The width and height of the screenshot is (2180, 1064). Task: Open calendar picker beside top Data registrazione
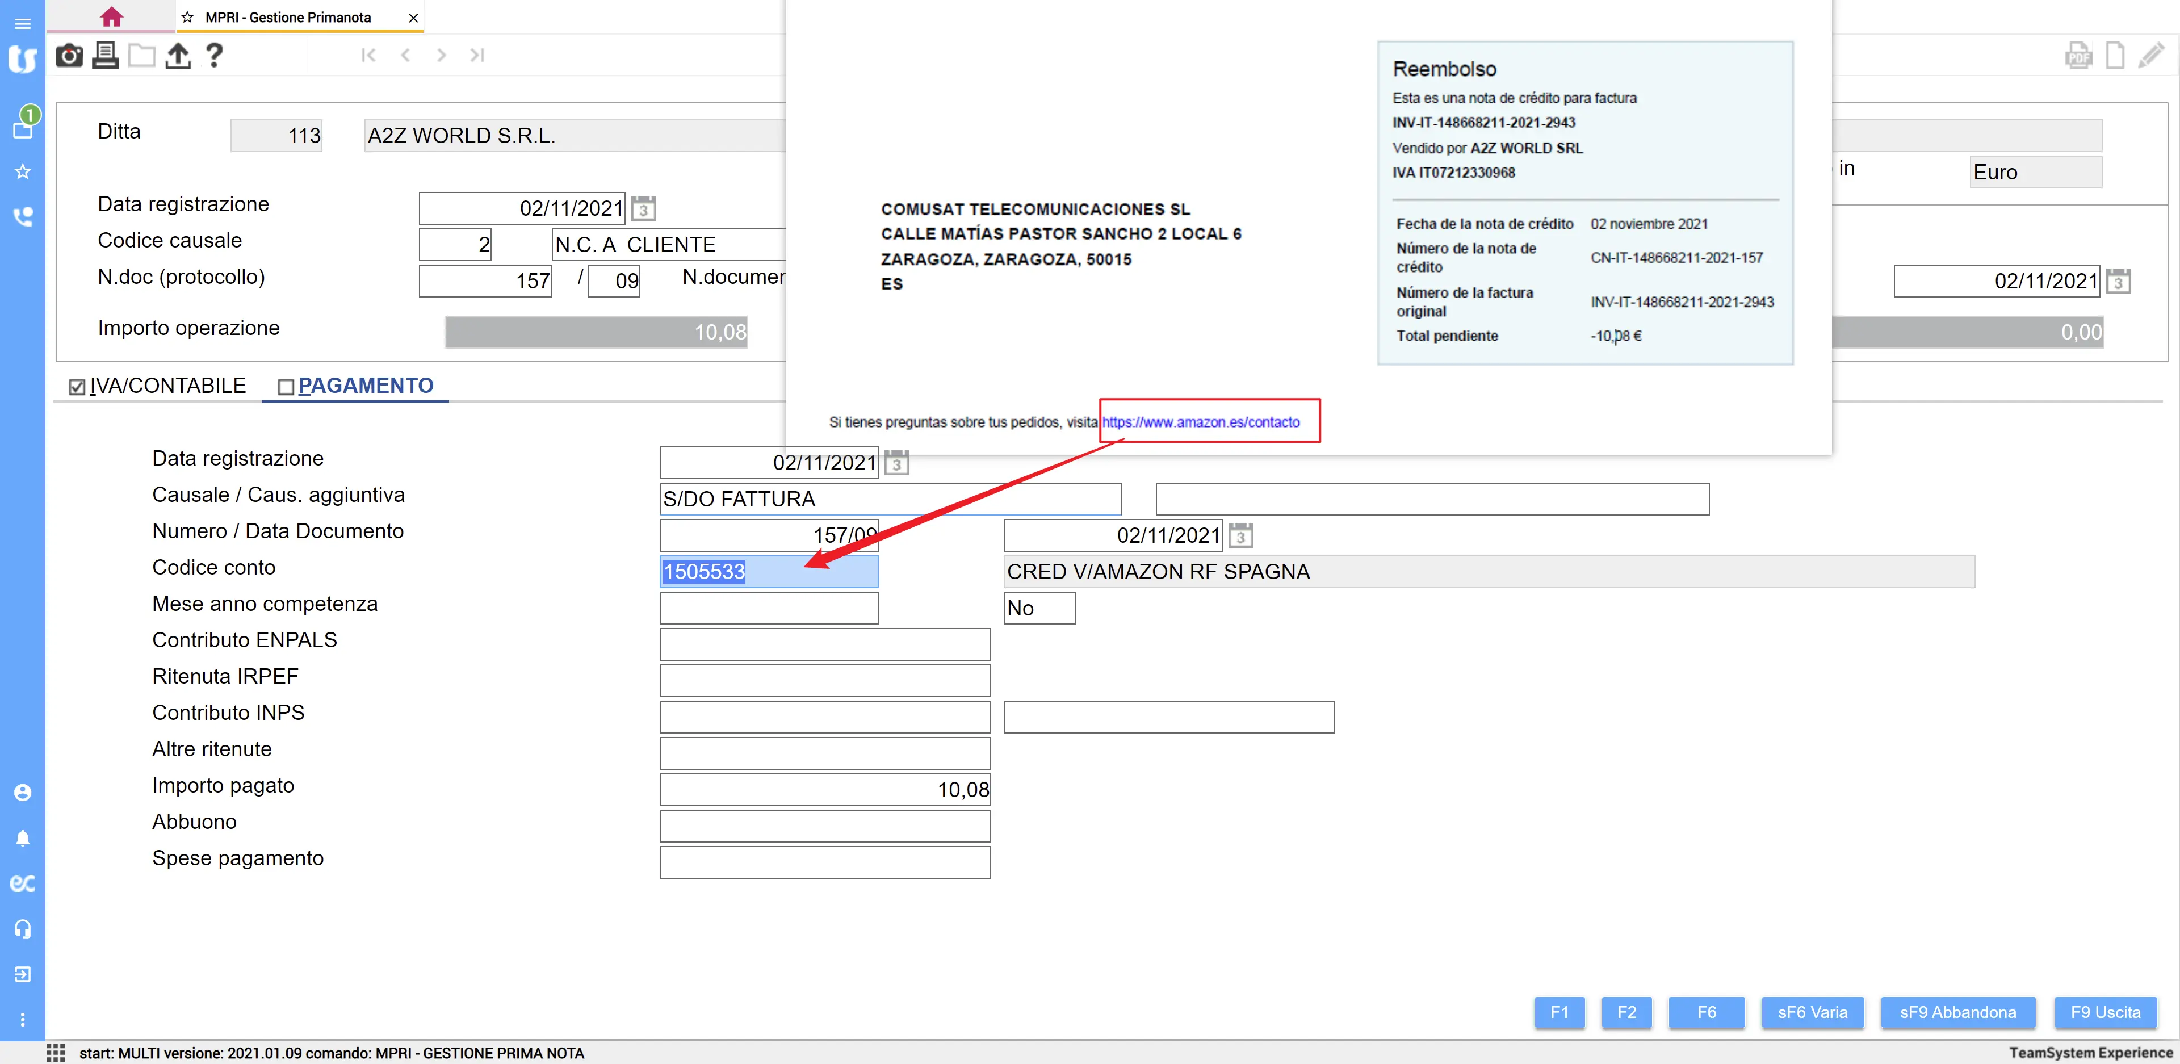(x=643, y=208)
